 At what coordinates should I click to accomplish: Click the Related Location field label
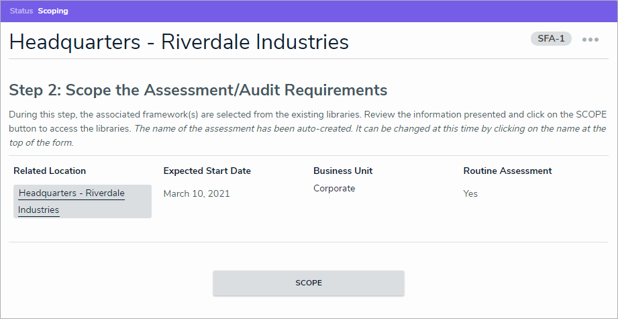(50, 171)
